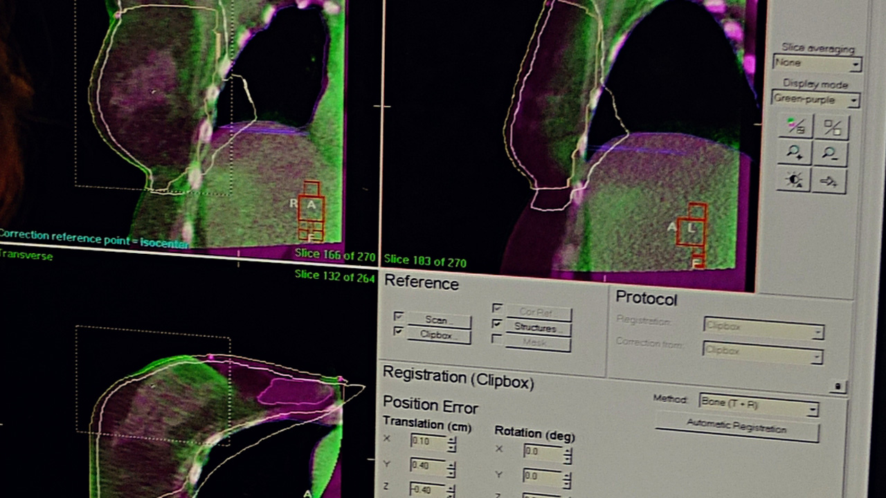Viewport: 886px width, 498px height.
Task: Click the forward arrow tool icon
Action: (829, 180)
